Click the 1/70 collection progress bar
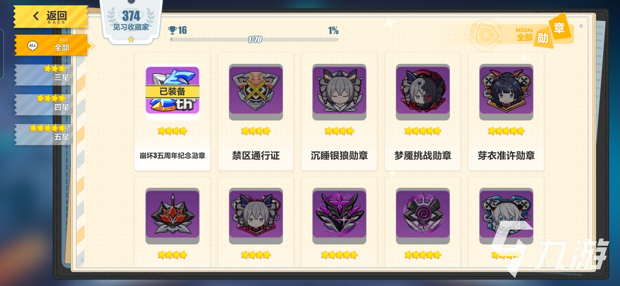 [x=254, y=39]
